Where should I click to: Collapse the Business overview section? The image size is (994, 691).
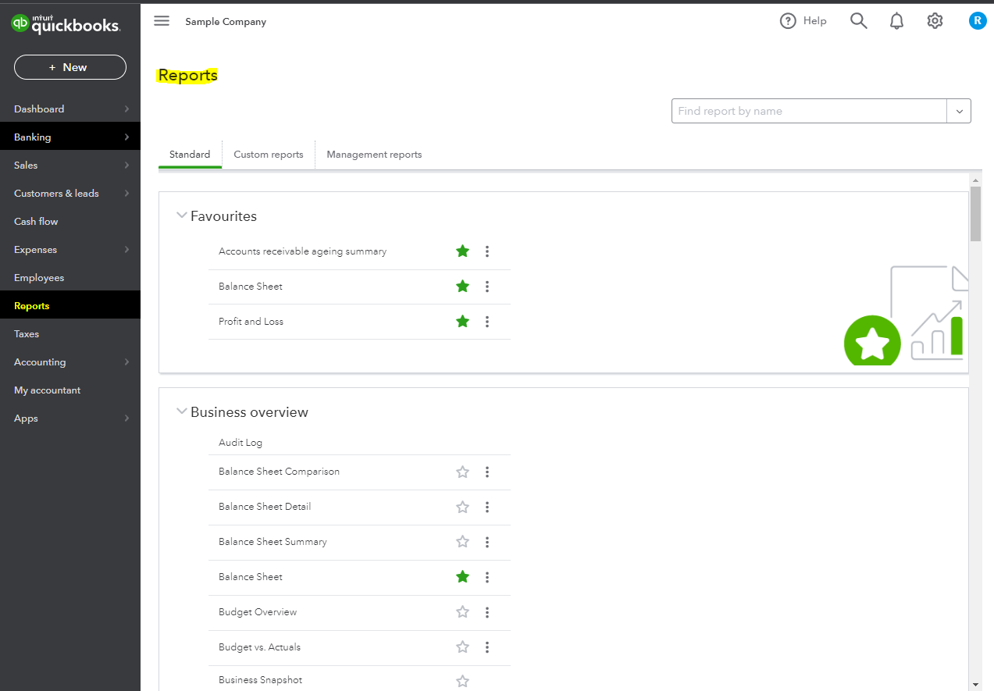pos(182,412)
